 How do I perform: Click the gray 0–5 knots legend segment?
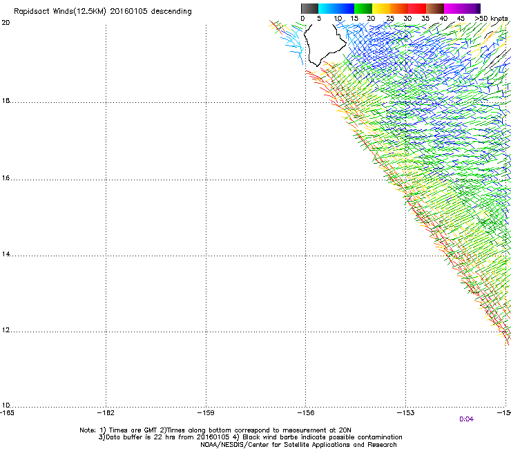[x=309, y=8]
